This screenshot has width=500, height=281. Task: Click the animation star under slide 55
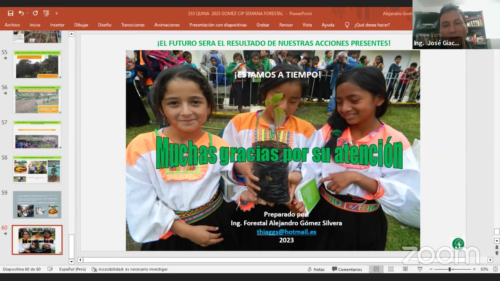[5, 58]
